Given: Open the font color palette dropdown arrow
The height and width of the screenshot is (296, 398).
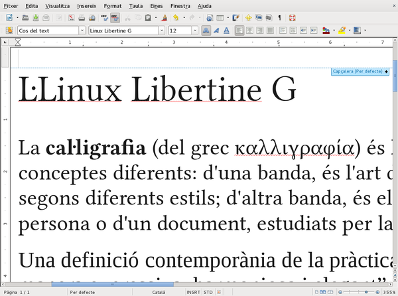Looking at the screenshot, I should pyautogui.click(x=334, y=31).
